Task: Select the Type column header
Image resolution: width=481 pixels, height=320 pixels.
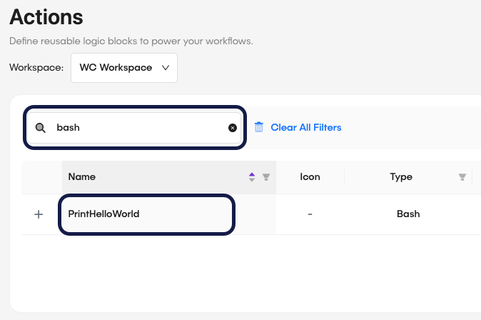Action: tap(400, 177)
